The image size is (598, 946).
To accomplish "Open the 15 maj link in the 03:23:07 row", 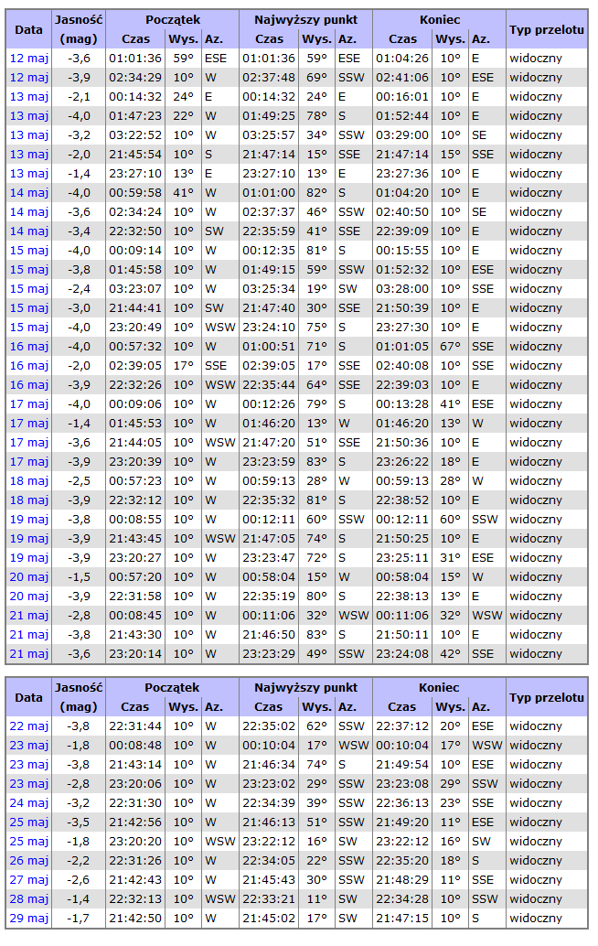I will 29,289.
